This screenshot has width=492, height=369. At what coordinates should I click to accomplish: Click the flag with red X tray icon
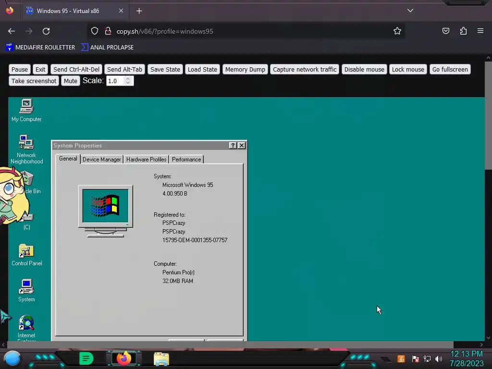coord(416,358)
